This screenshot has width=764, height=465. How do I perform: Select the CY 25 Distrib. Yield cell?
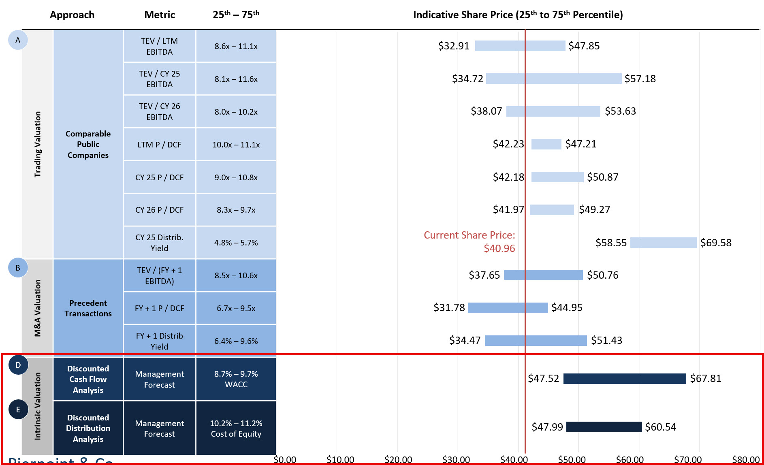[160, 243]
